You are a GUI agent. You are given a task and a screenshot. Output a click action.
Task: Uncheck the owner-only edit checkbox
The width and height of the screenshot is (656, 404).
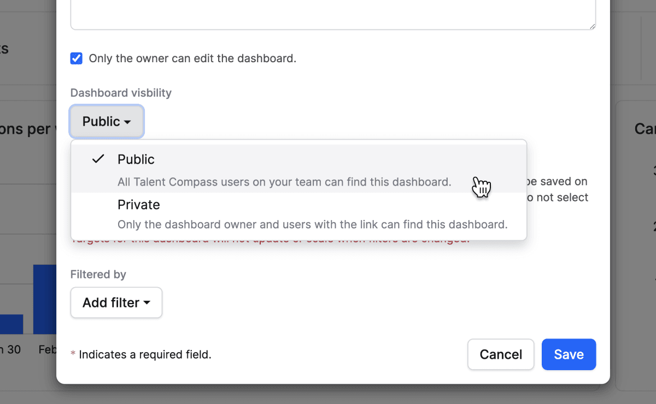(77, 58)
